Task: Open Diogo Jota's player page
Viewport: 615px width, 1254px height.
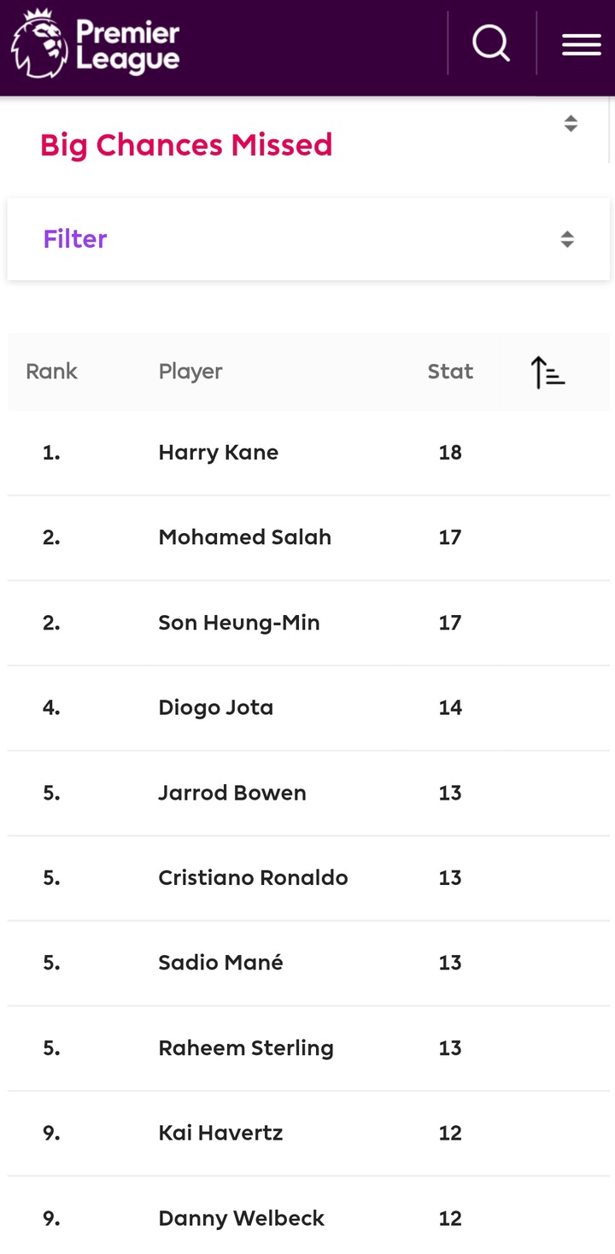Action: [x=216, y=708]
